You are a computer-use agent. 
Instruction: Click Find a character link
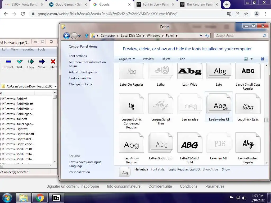80,78
